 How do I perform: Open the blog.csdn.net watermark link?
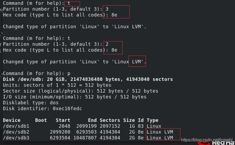point(207,140)
